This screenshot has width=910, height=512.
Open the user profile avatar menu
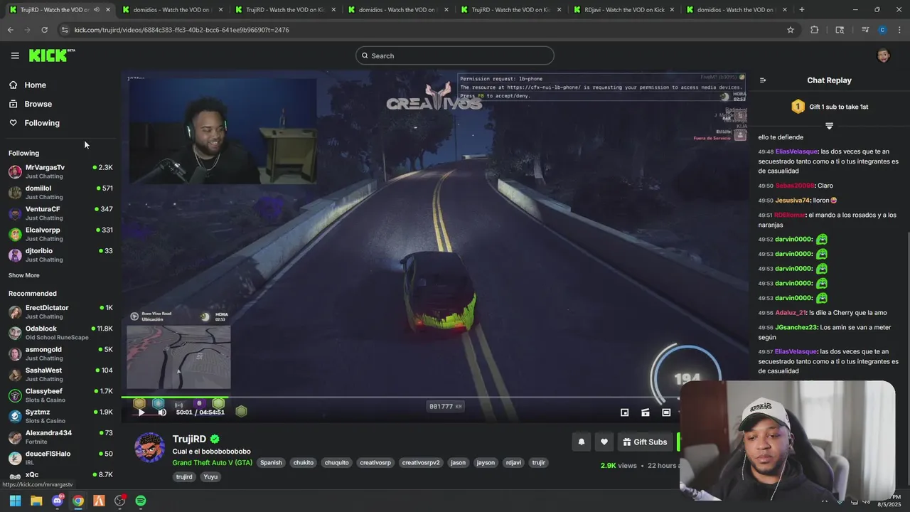coord(883,55)
